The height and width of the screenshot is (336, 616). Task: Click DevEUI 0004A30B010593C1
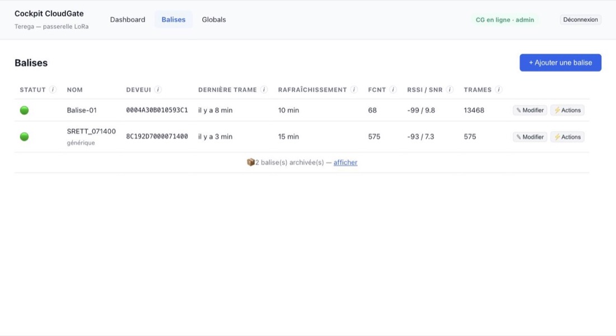(157, 110)
